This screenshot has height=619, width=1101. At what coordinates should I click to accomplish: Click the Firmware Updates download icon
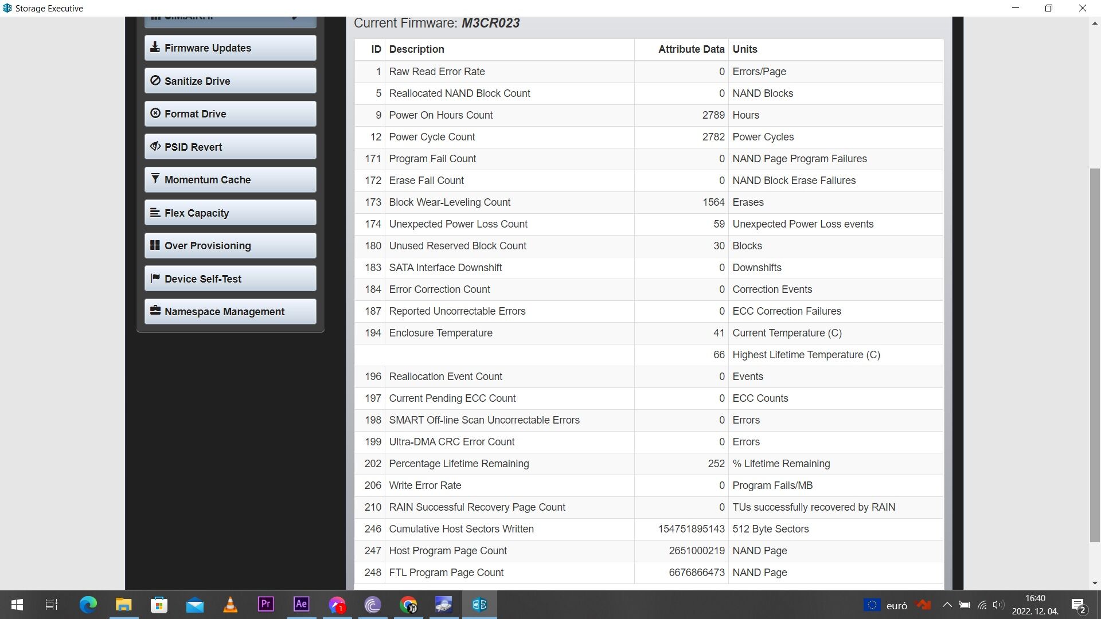tap(155, 48)
